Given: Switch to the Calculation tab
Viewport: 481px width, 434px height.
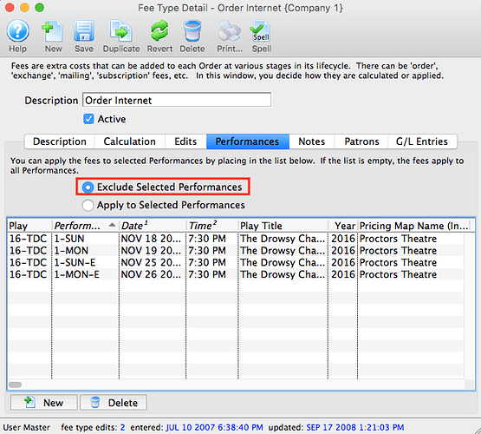Looking at the screenshot, I should tap(129, 141).
